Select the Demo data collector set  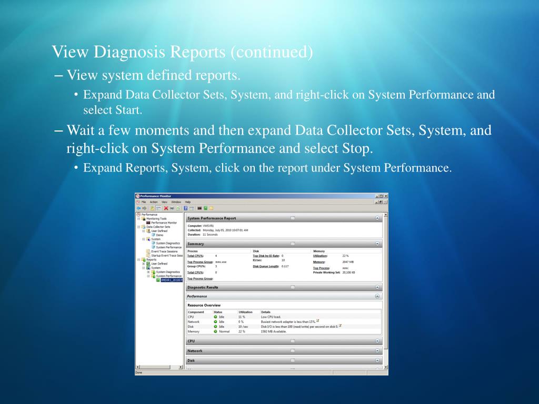point(159,235)
